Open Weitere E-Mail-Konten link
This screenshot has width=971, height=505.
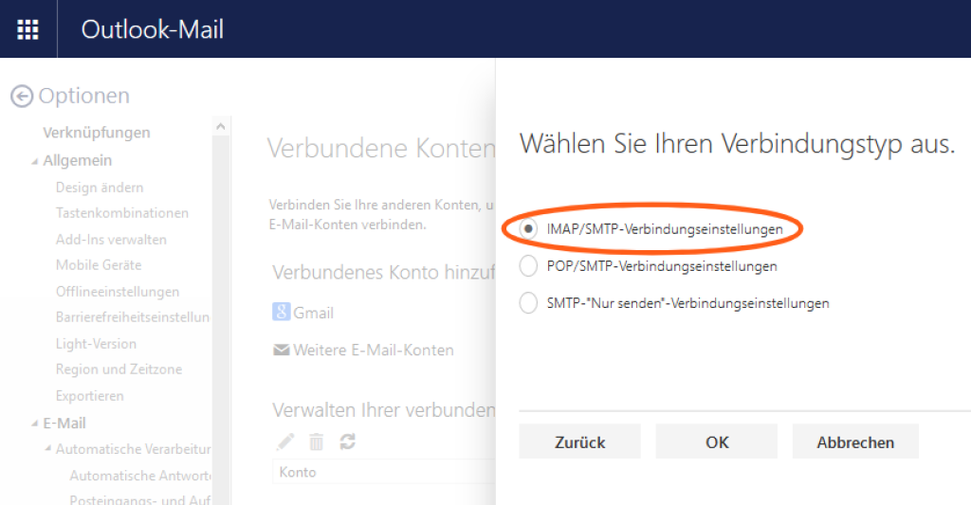point(374,351)
